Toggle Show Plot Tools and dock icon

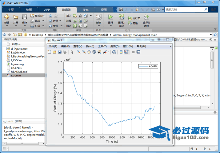(138, 52)
